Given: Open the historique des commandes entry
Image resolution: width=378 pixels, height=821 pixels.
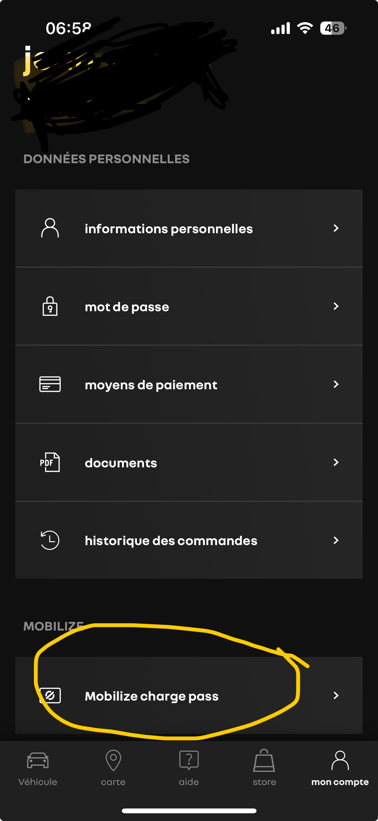Looking at the screenshot, I should click(x=189, y=540).
